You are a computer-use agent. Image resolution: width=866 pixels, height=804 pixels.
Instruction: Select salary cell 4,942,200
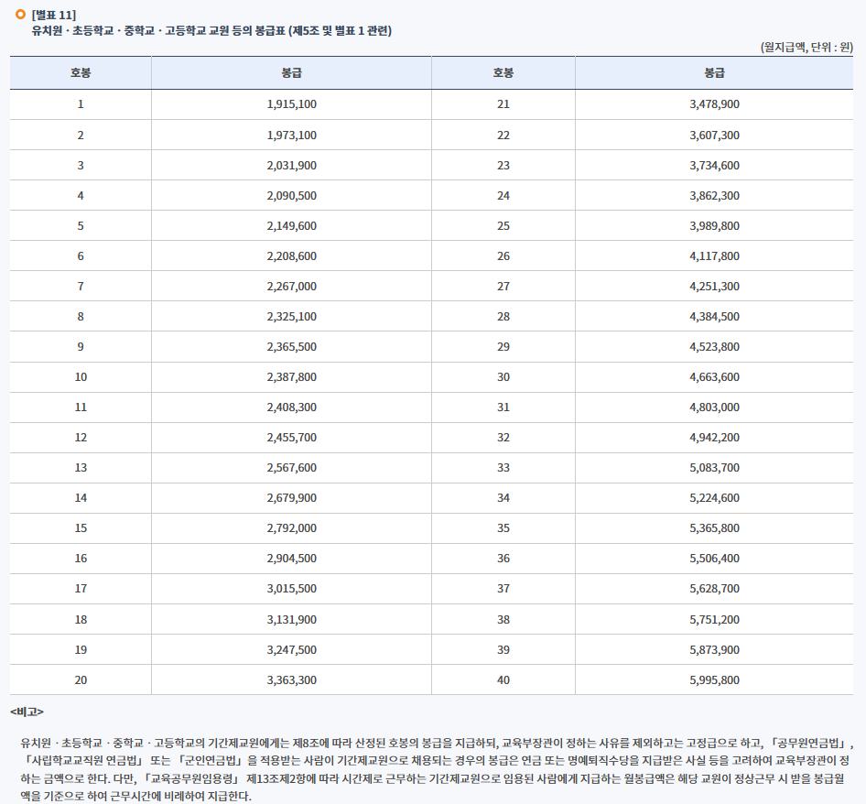pyautogui.click(x=714, y=438)
